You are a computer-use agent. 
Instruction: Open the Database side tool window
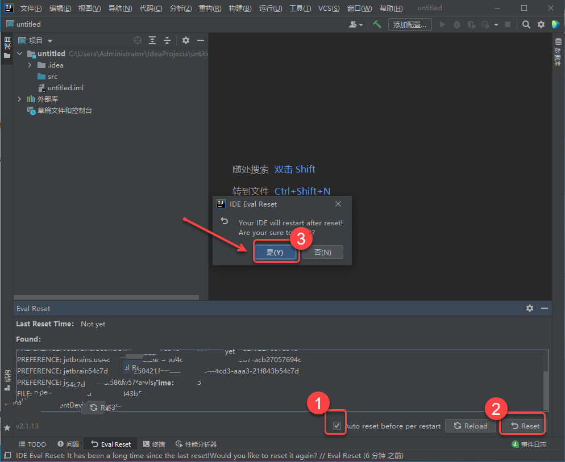[558, 52]
